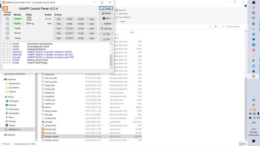This screenshot has width=260, height=146.
Task: Open the Action Center notifications icon
Action: (253, 141)
